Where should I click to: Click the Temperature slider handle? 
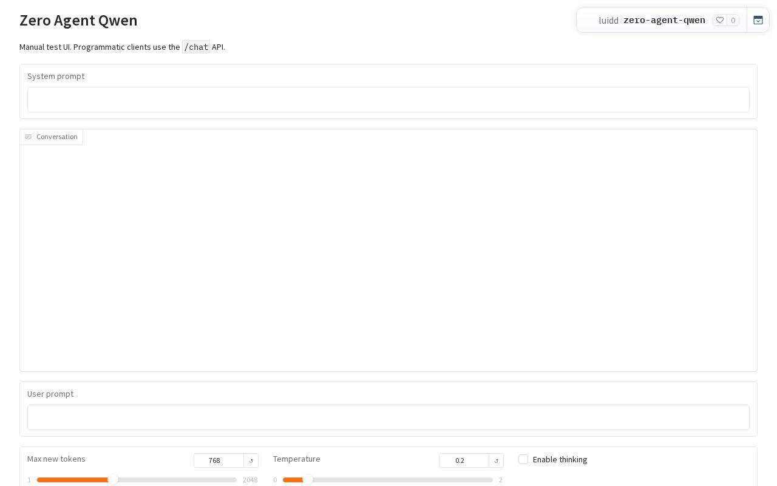tap(308, 480)
